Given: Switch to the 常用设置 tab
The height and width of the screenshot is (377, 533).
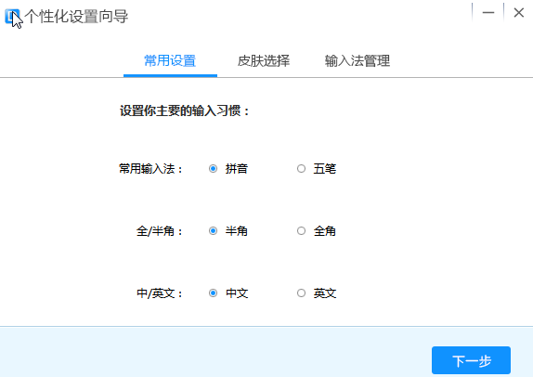Looking at the screenshot, I should pos(170,61).
